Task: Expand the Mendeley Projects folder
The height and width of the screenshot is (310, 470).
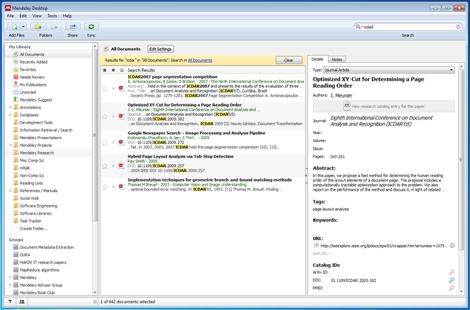Action: pyautogui.click(x=11, y=145)
